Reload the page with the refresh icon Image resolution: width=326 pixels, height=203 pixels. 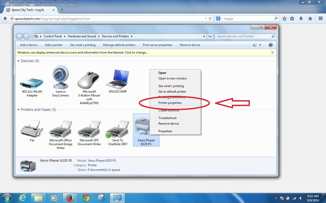(210, 19)
